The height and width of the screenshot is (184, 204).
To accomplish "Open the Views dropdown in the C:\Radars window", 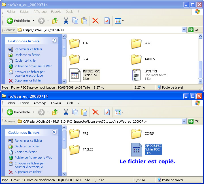I will tap(123, 112).
